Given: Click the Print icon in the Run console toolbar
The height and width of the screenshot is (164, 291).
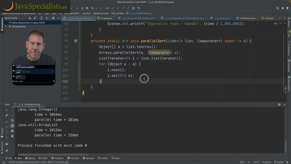Looking at the screenshot, I should [x=12, y=131].
